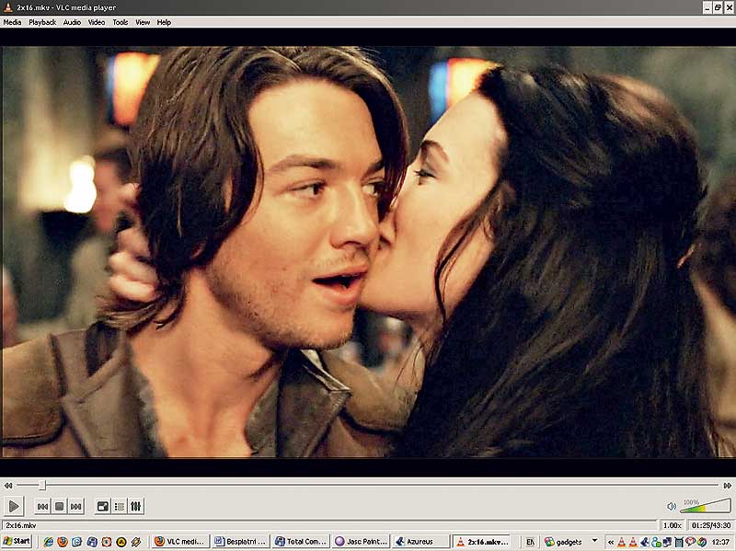Launch Total Commander floppy quick launch icon
This screenshot has height=551, width=736.
pos(92,542)
